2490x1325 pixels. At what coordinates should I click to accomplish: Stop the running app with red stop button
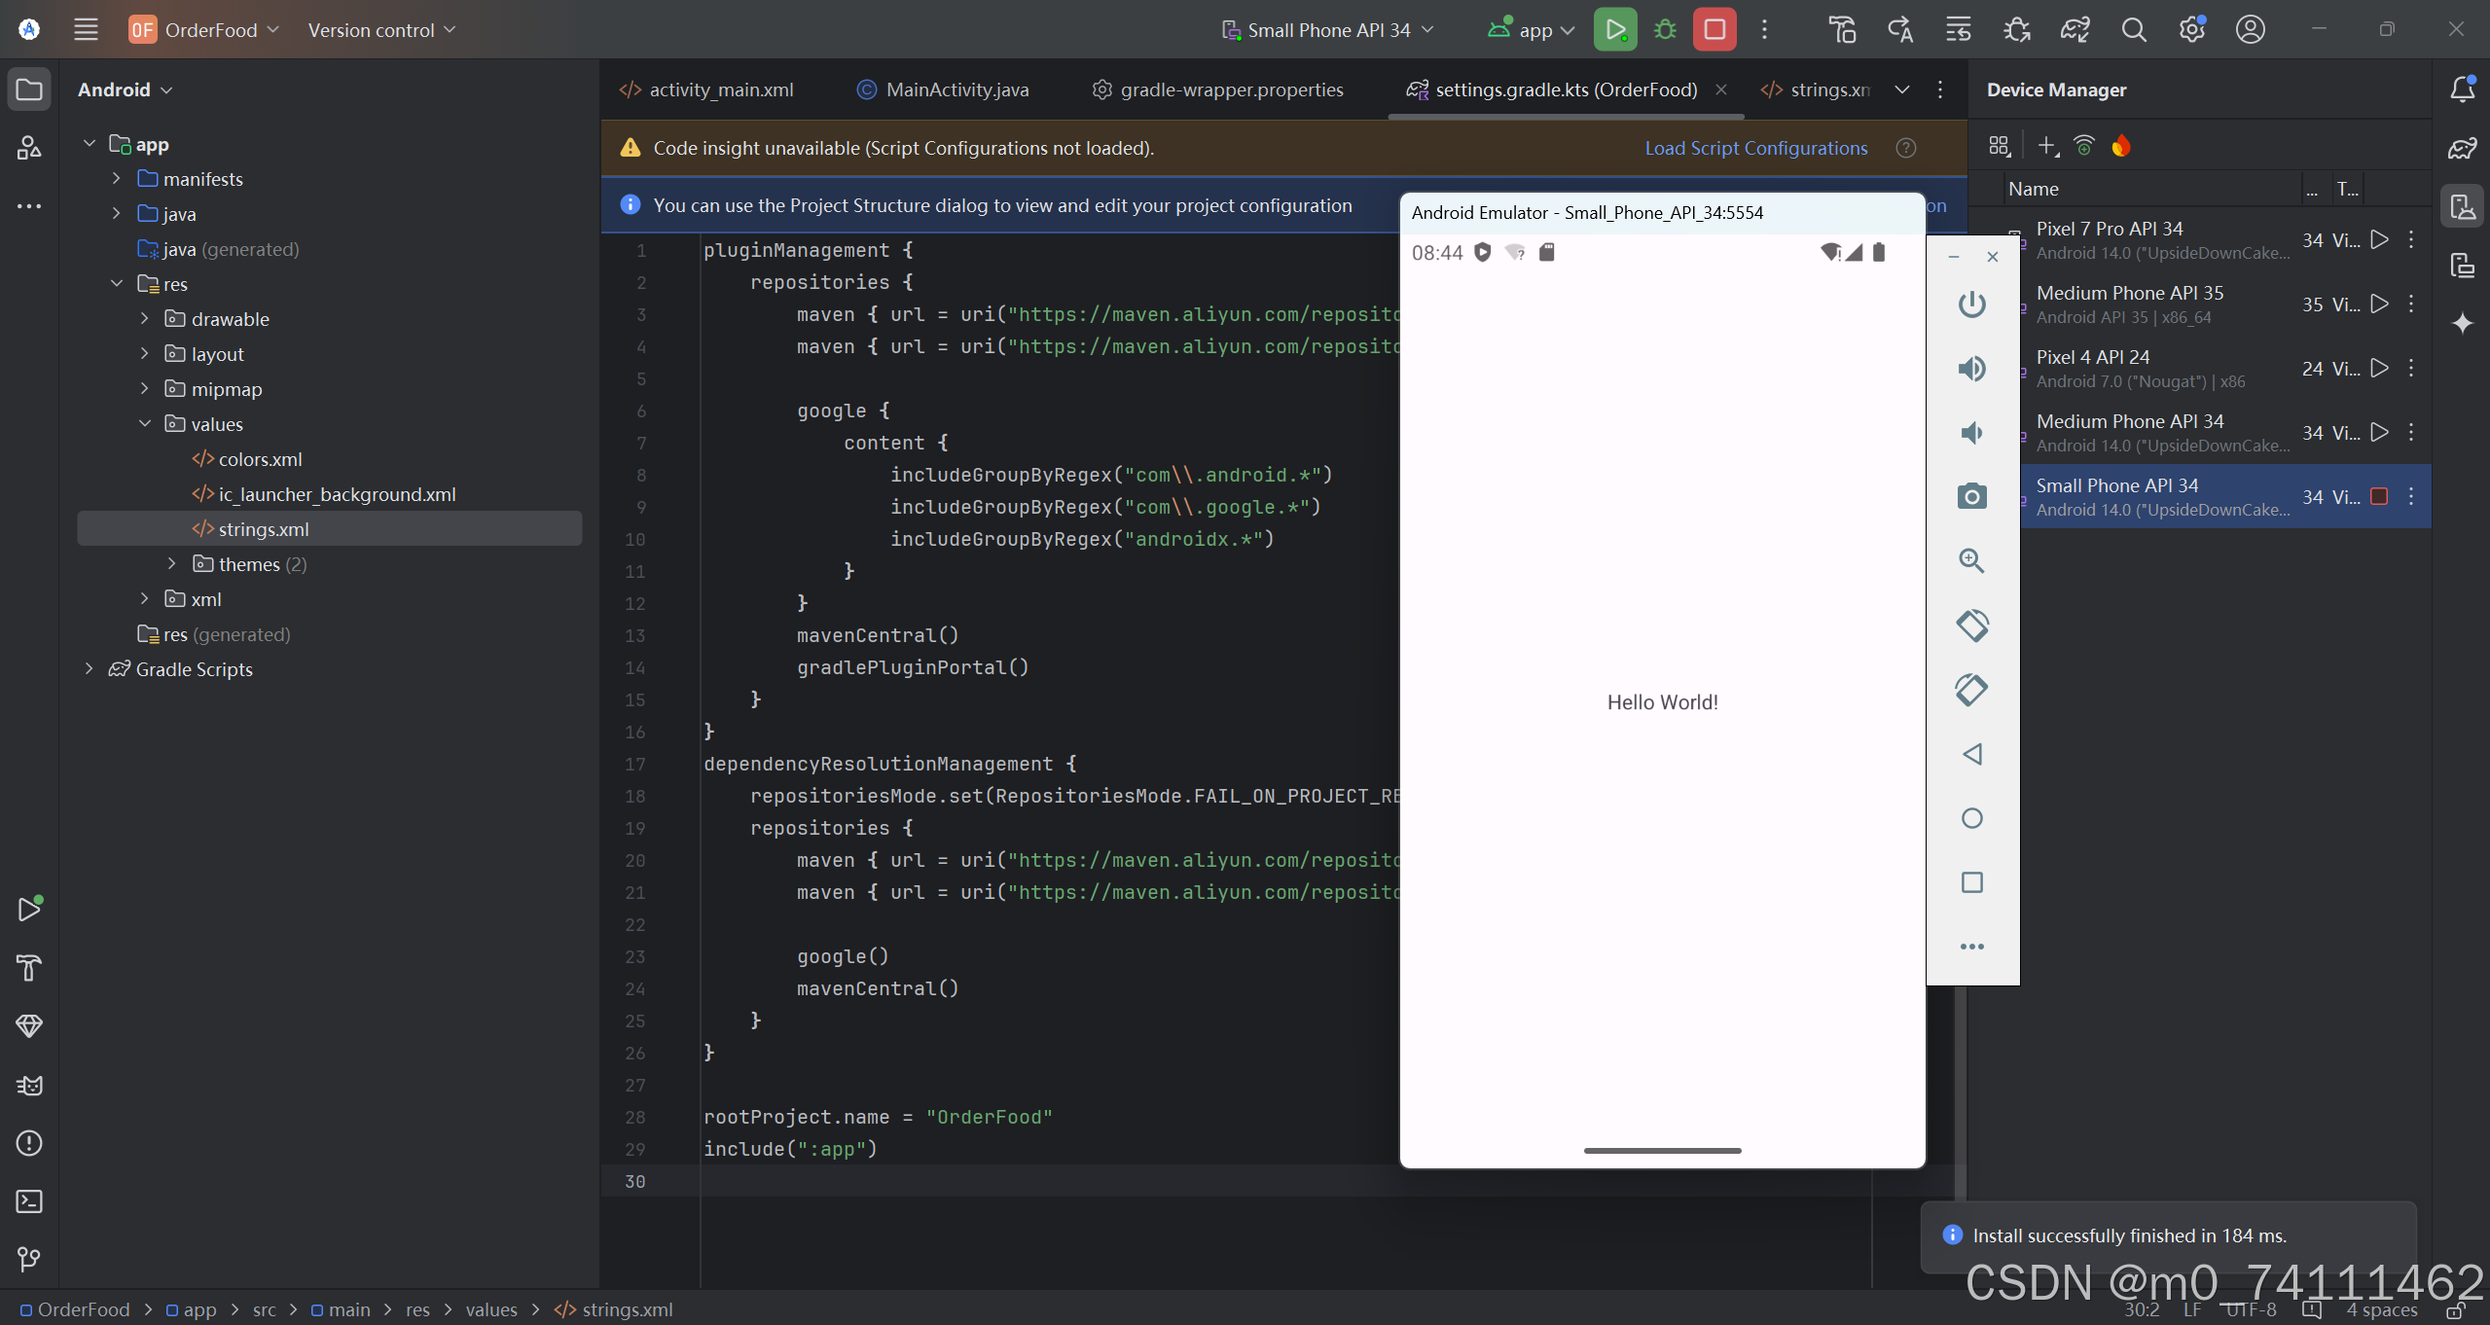click(x=1714, y=29)
